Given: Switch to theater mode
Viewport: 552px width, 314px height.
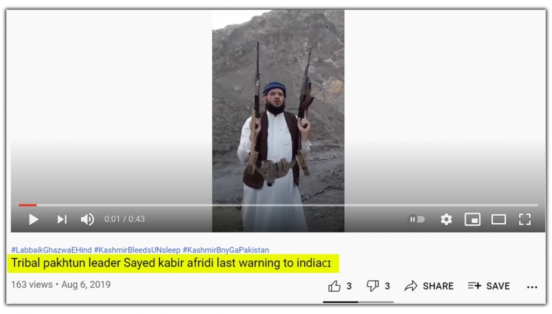Looking at the screenshot, I should pyautogui.click(x=499, y=219).
